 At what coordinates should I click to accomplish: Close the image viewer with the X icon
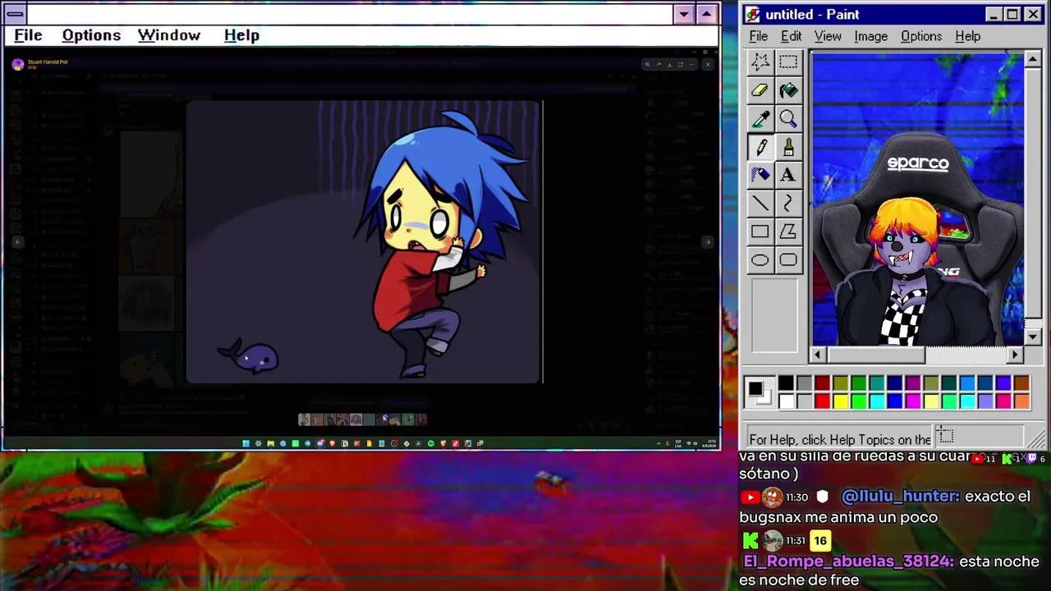(708, 65)
